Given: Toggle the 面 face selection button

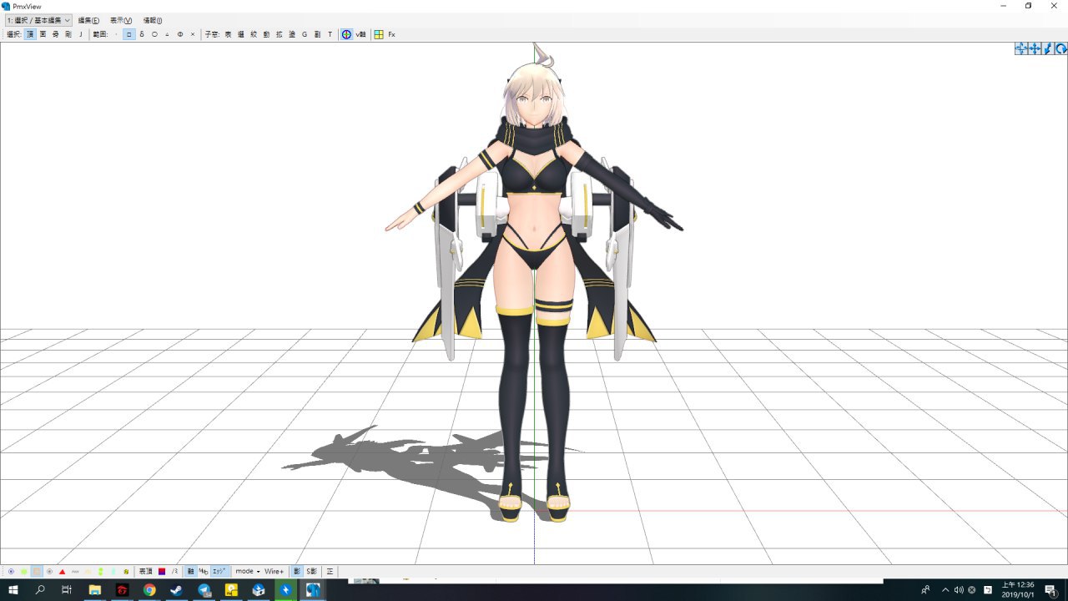Looking at the screenshot, I should tap(43, 34).
